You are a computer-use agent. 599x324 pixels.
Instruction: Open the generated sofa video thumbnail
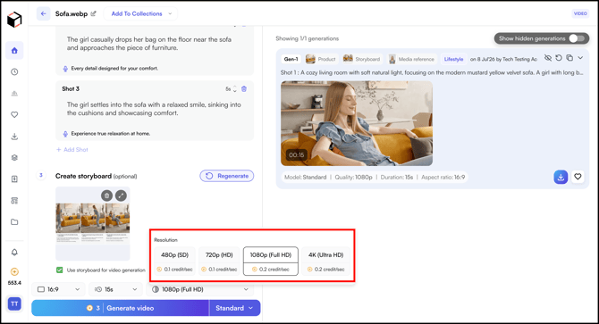[357, 123]
